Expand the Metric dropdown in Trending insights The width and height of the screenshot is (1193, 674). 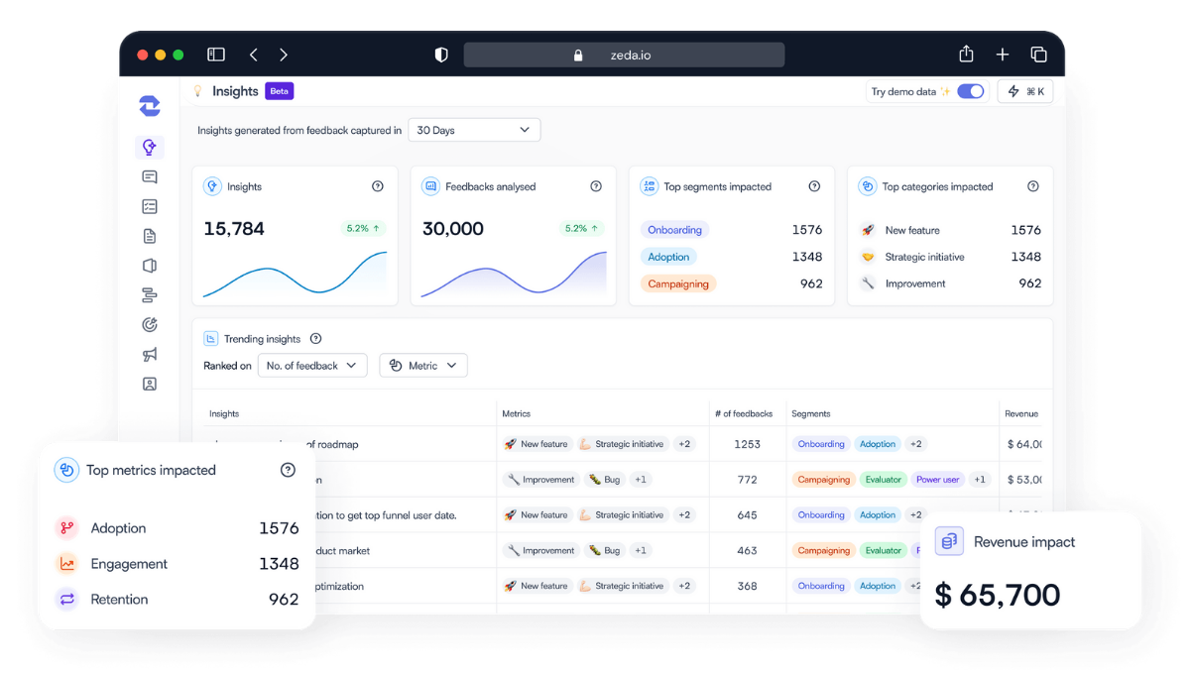pyautogui.click(x=422, y=365)
